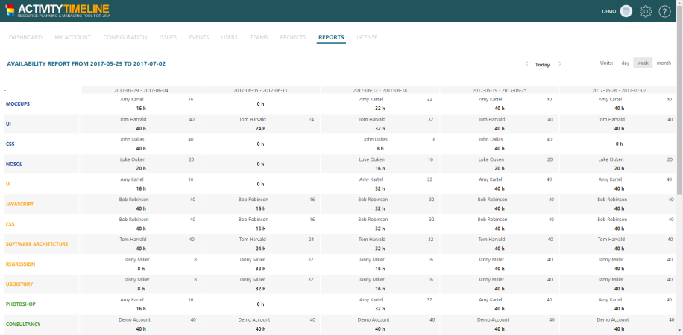Click the help question mark icon

pos(664,11)
